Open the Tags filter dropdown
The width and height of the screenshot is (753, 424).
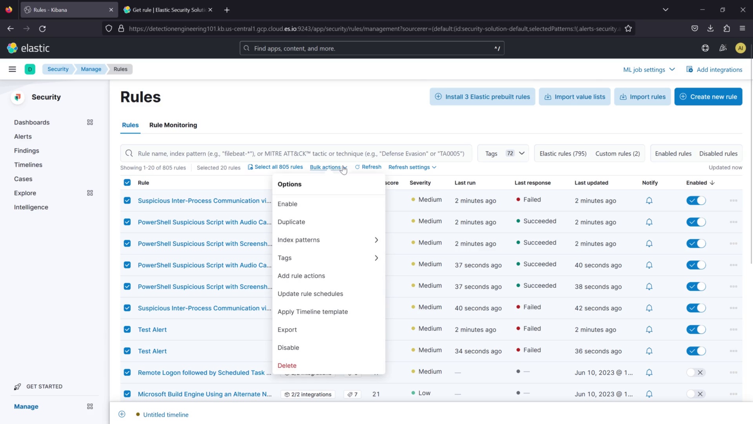(x=503, y=154)
